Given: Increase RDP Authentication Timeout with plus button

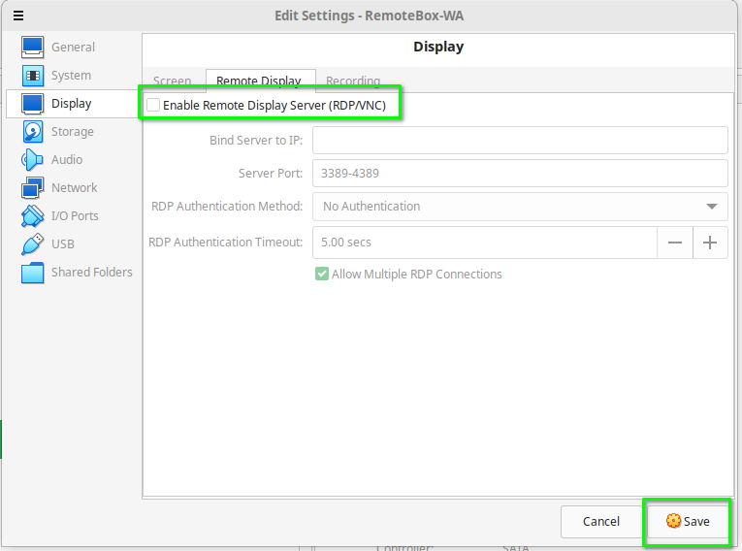Looking at the screenshot, I should [710, 243].
